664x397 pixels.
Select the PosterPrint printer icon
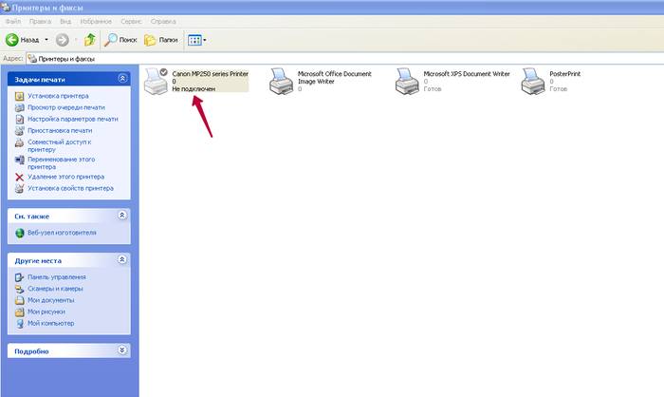tap(533, 82)
